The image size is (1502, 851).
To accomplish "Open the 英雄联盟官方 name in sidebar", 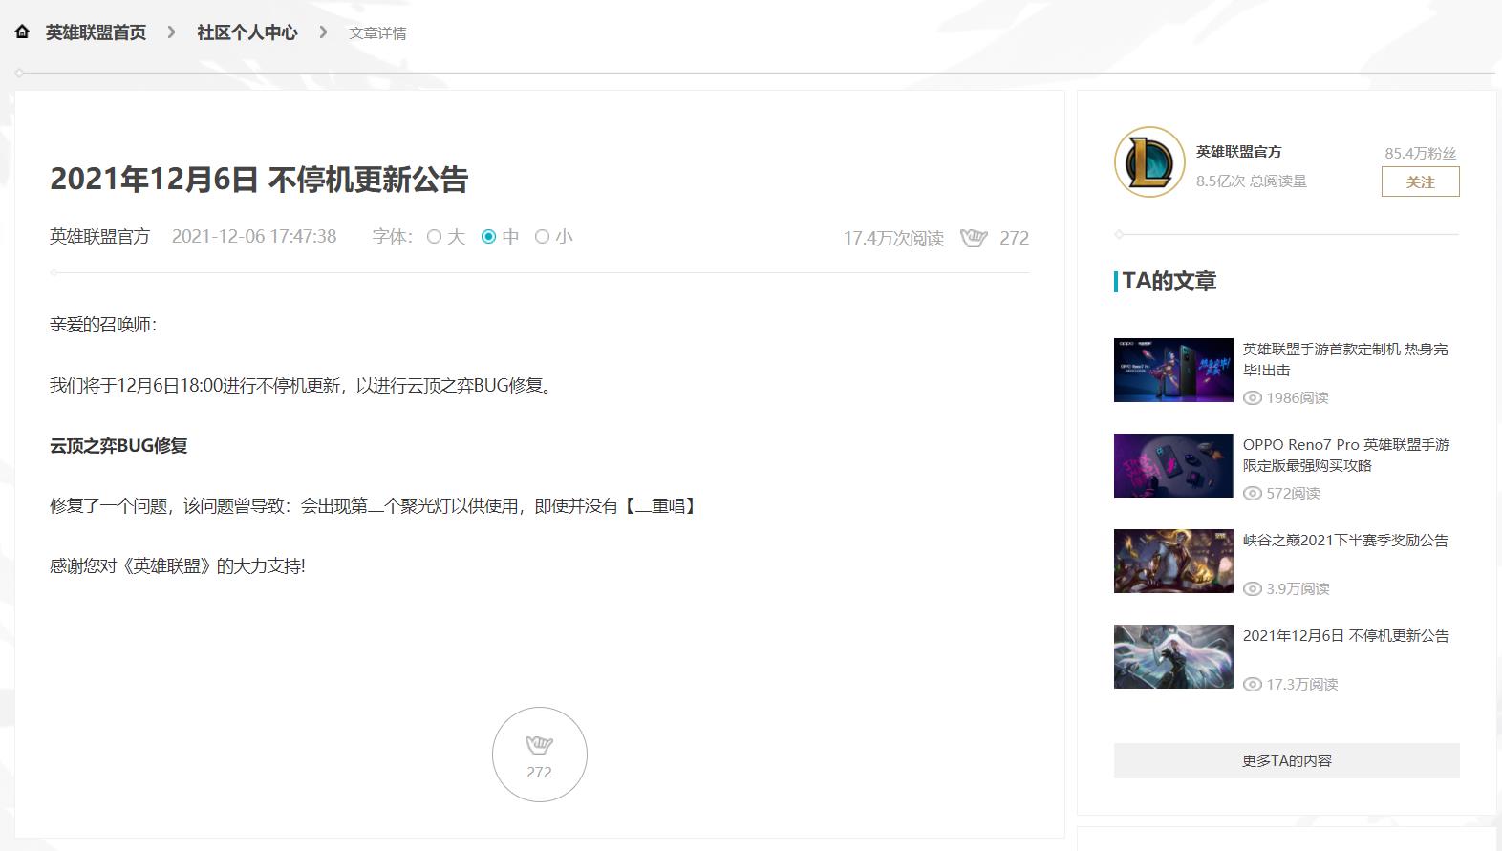I will pyautogui.click(x=1238, y=152).
